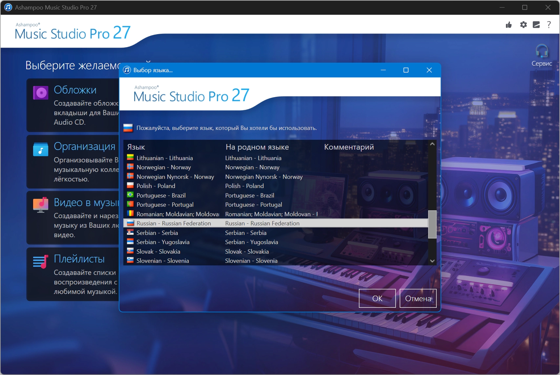Pick Romanian; Moldavian; Moldovan language

178,214
